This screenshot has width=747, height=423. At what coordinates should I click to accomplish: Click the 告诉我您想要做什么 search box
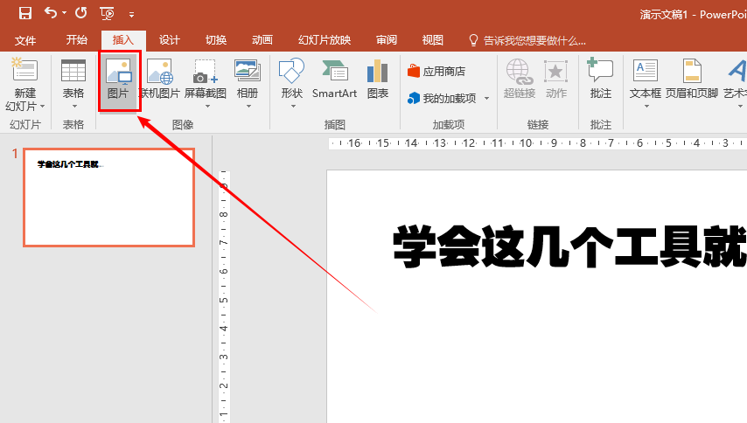527,40
